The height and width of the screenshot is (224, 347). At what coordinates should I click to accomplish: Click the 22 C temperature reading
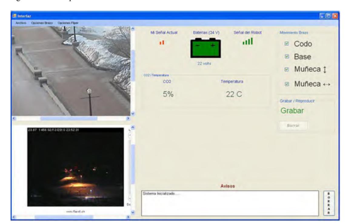[234, 94]
